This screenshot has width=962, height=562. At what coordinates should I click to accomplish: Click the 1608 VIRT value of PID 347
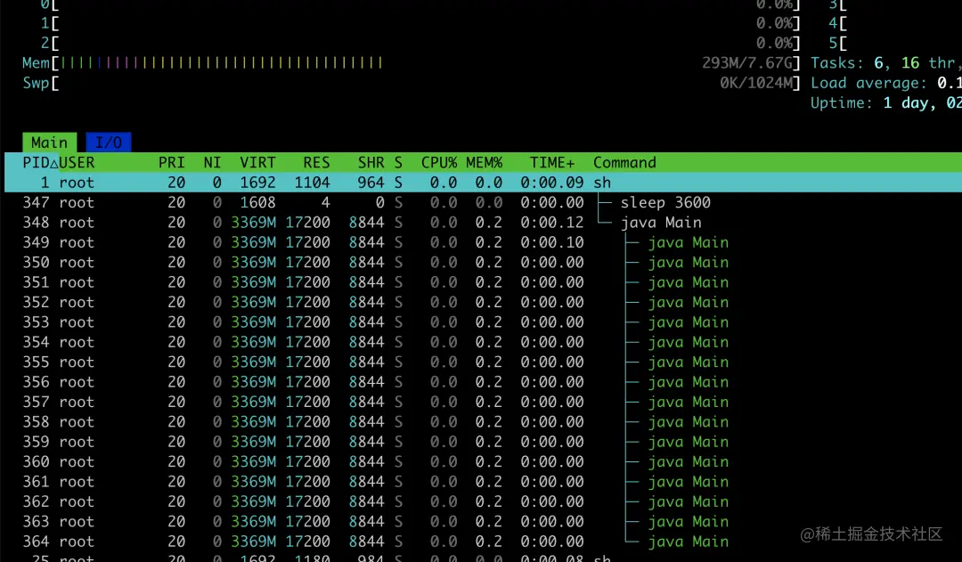click(x=257, y=202)
